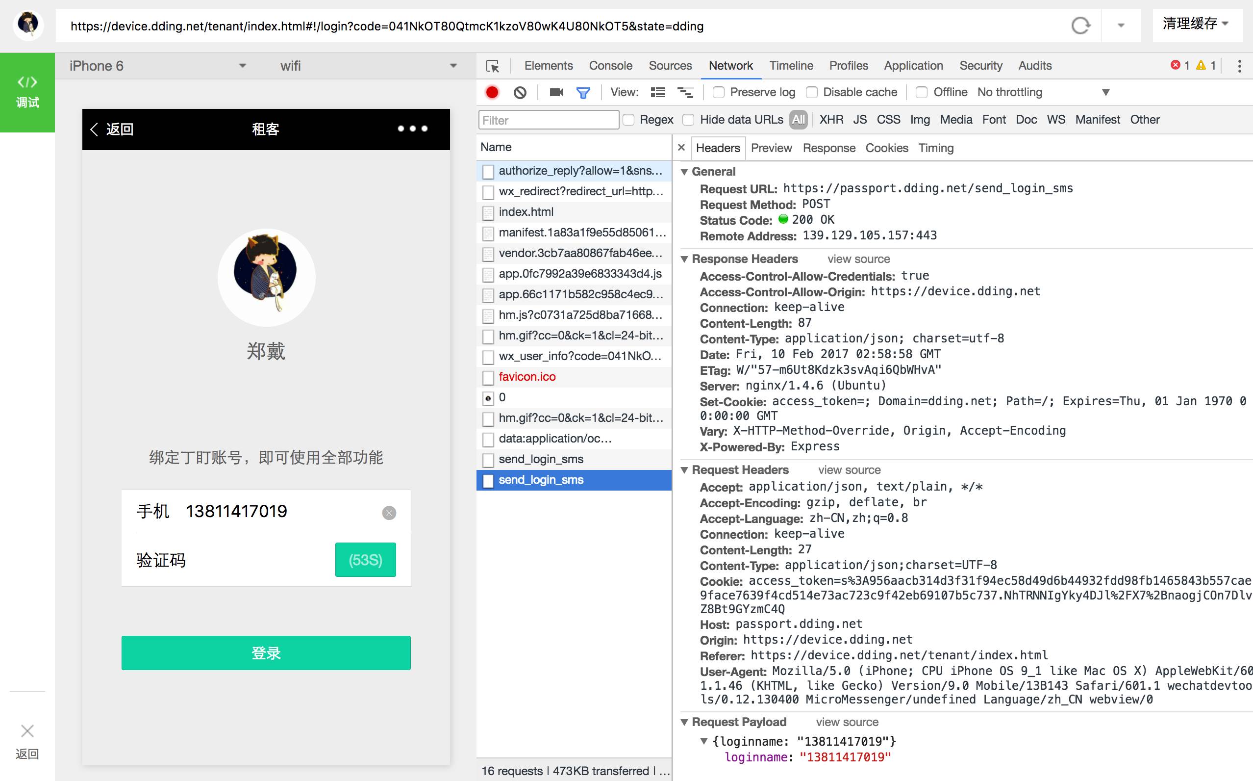
Task: Clear the network log with clear icon
Action: point(520,92)
